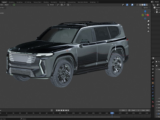Open the viewport Options dropdown
The height and width of the screenshot is (120, 160).
coord(146,8)
